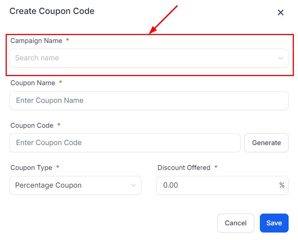Click the Coupon Code label

coord(32,125)
